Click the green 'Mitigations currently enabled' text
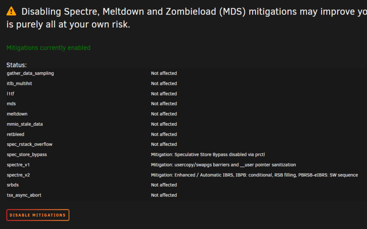The width and height of the screenshot is (367, 229). (48, 48)
